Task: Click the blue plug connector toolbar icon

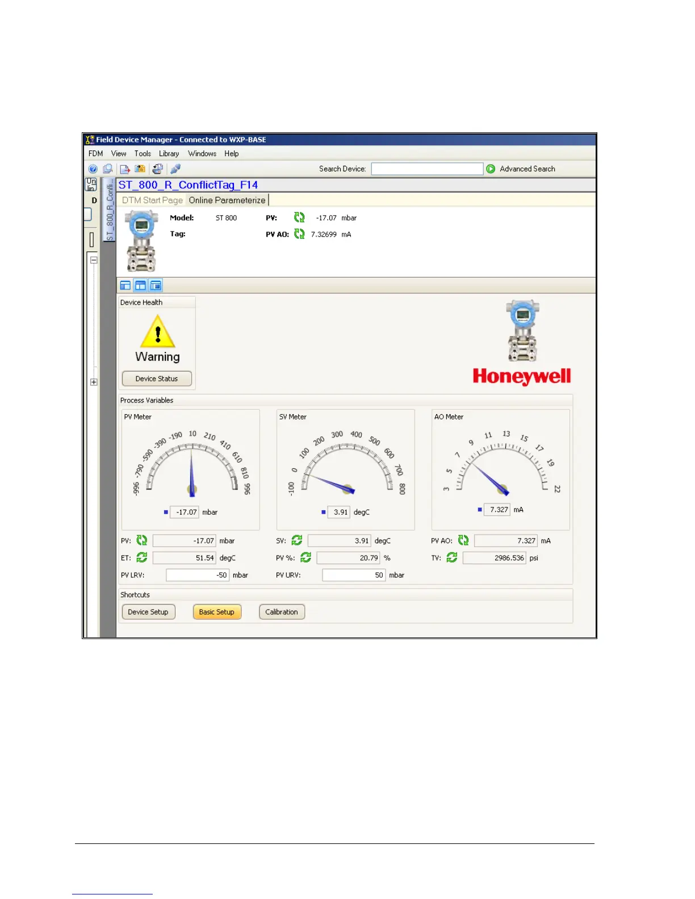Action: tap(175, 169)
